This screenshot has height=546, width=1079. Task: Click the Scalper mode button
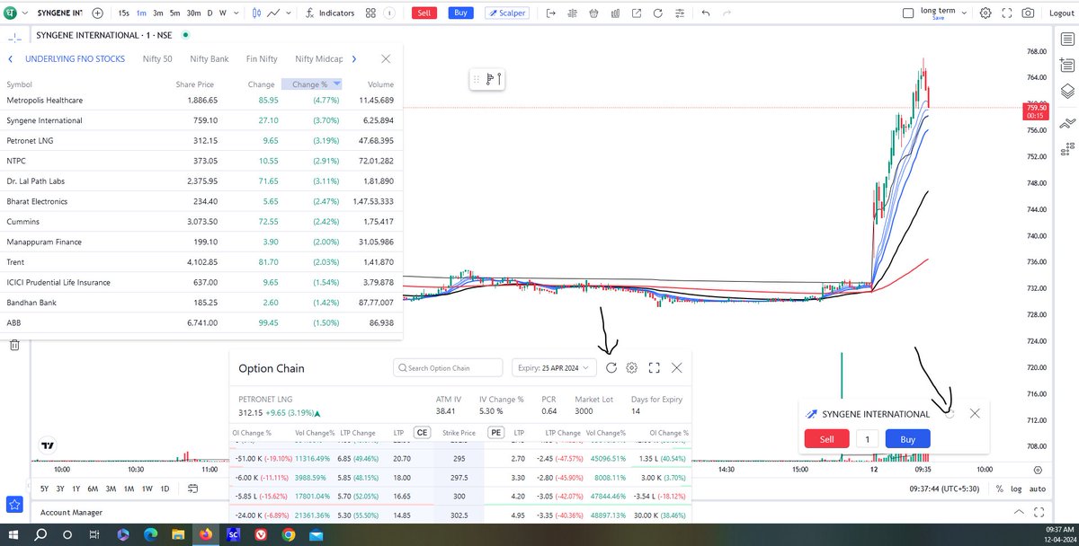click(x=507, y=13)
